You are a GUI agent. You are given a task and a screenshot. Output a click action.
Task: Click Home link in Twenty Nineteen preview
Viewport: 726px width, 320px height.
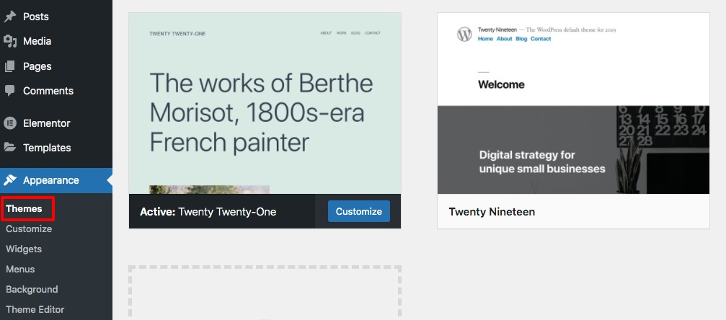pos(485,39)
